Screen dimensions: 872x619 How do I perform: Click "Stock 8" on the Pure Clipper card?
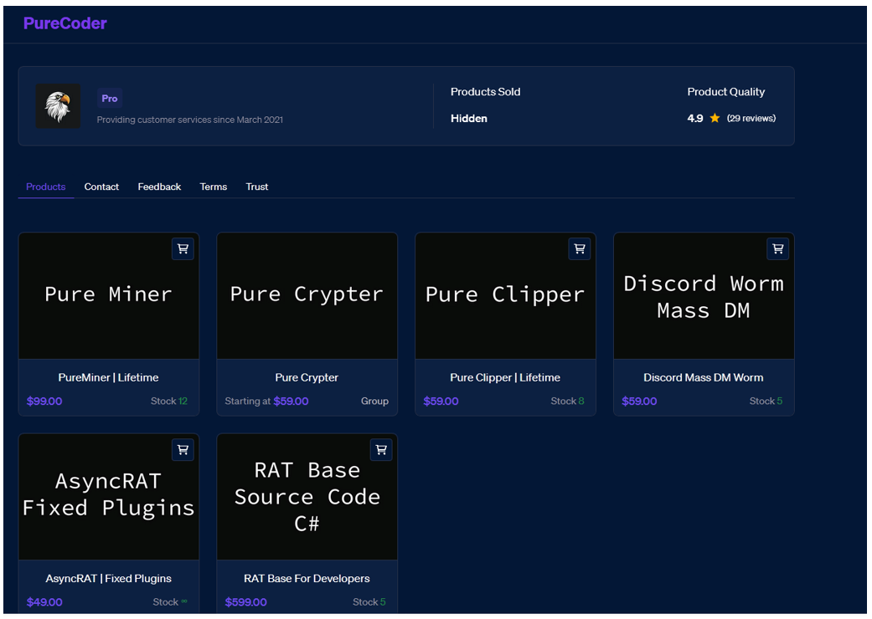point(567,401)
